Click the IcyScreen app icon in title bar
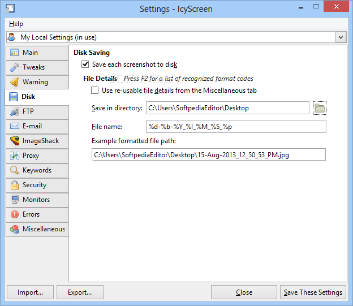 (x=10, y=8)
